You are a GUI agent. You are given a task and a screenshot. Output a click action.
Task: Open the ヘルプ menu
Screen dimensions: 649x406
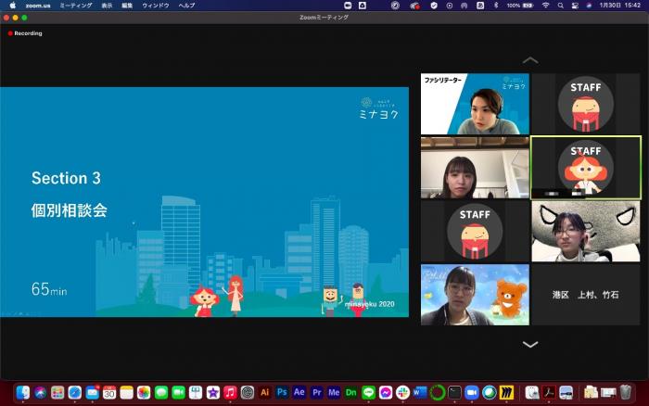[x=186, y=6]
